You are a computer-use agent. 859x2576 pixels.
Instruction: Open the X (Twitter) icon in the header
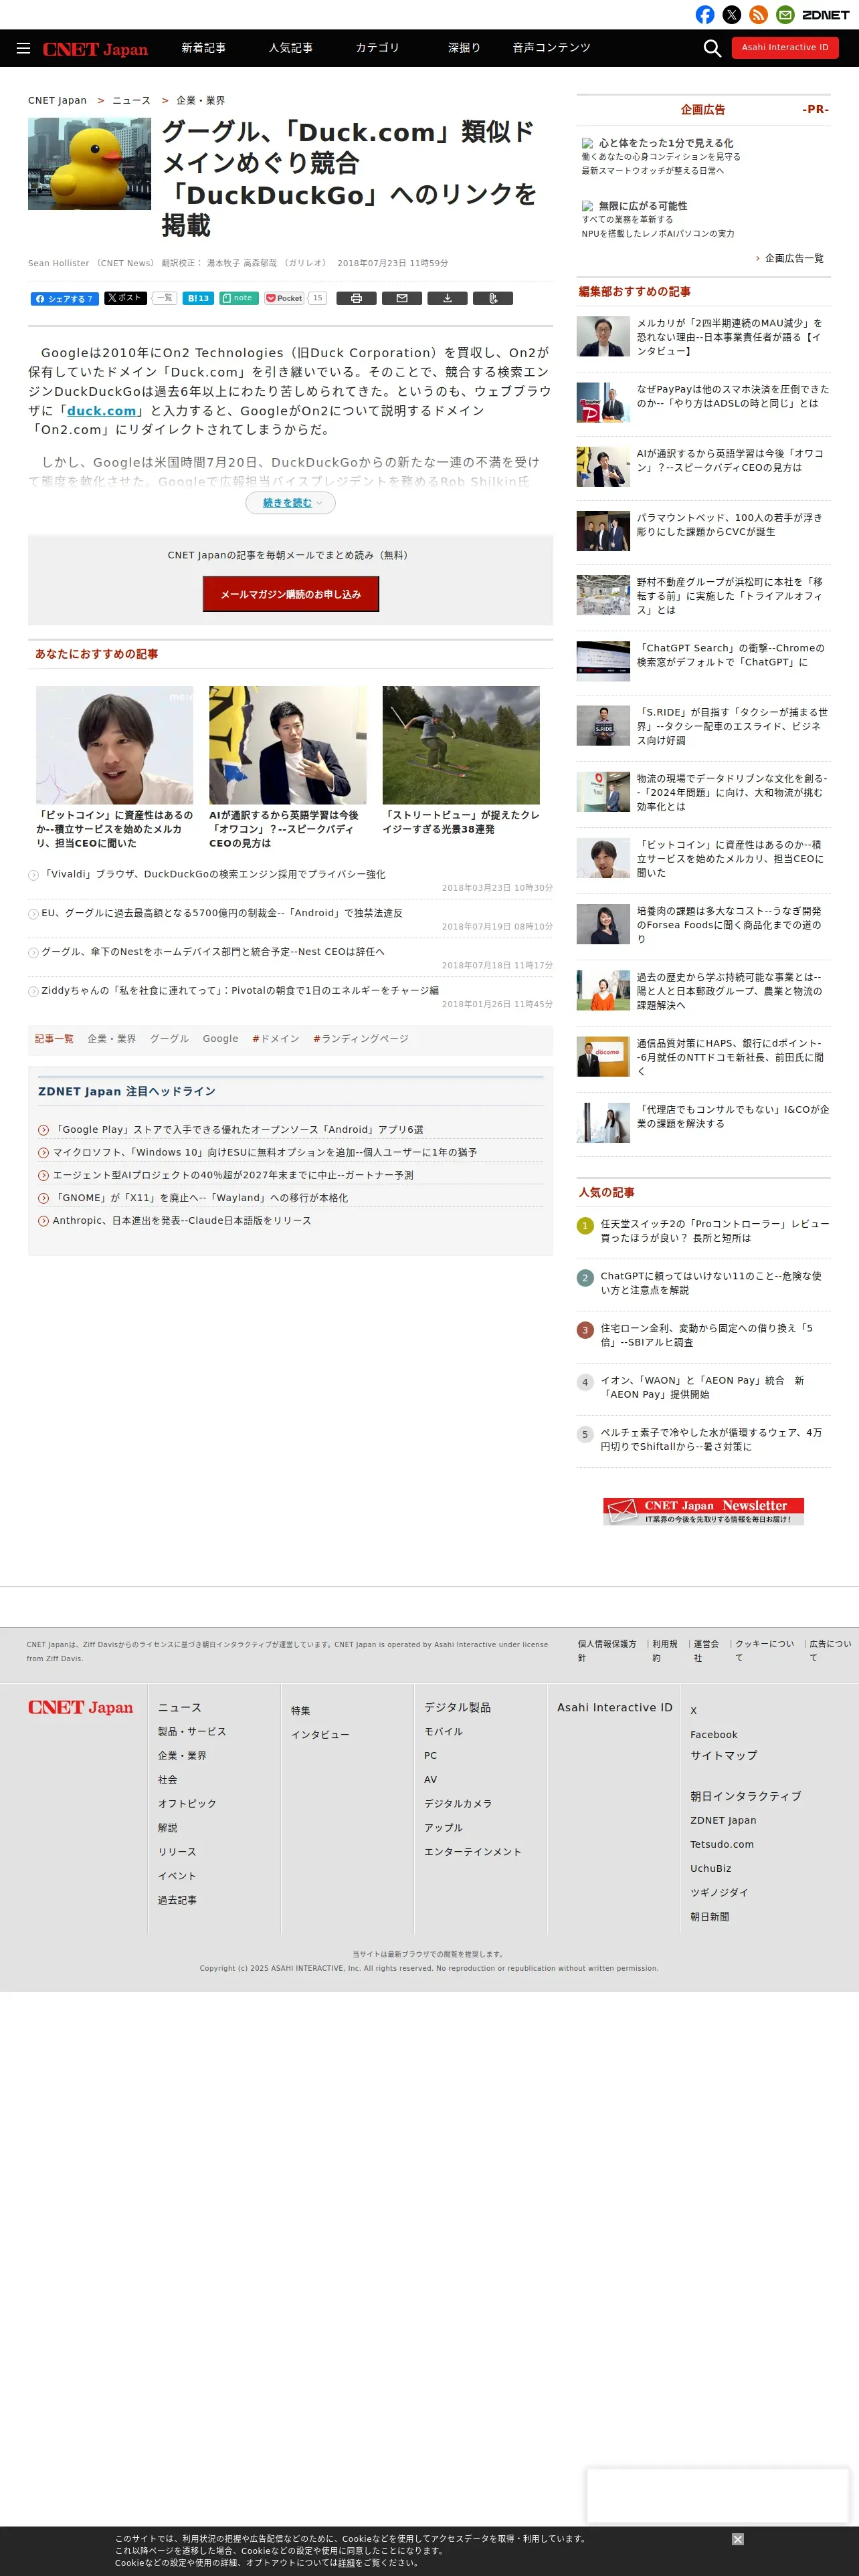tap(732, 15)
